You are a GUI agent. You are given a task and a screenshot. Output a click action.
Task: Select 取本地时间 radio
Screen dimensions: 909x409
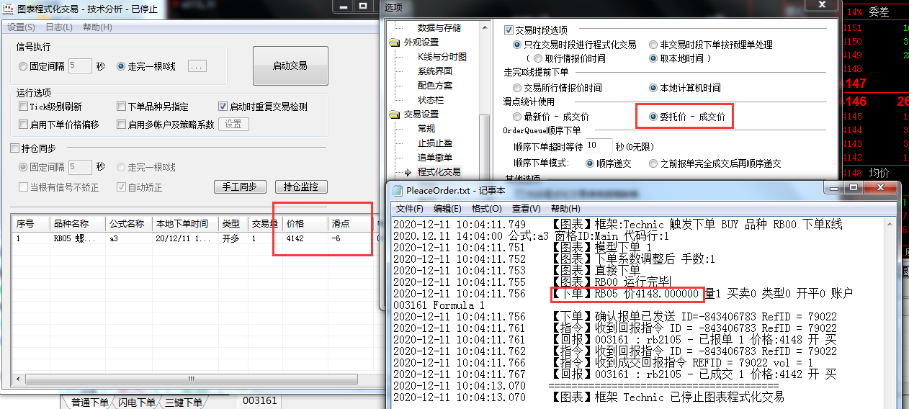tap(653, 58)
